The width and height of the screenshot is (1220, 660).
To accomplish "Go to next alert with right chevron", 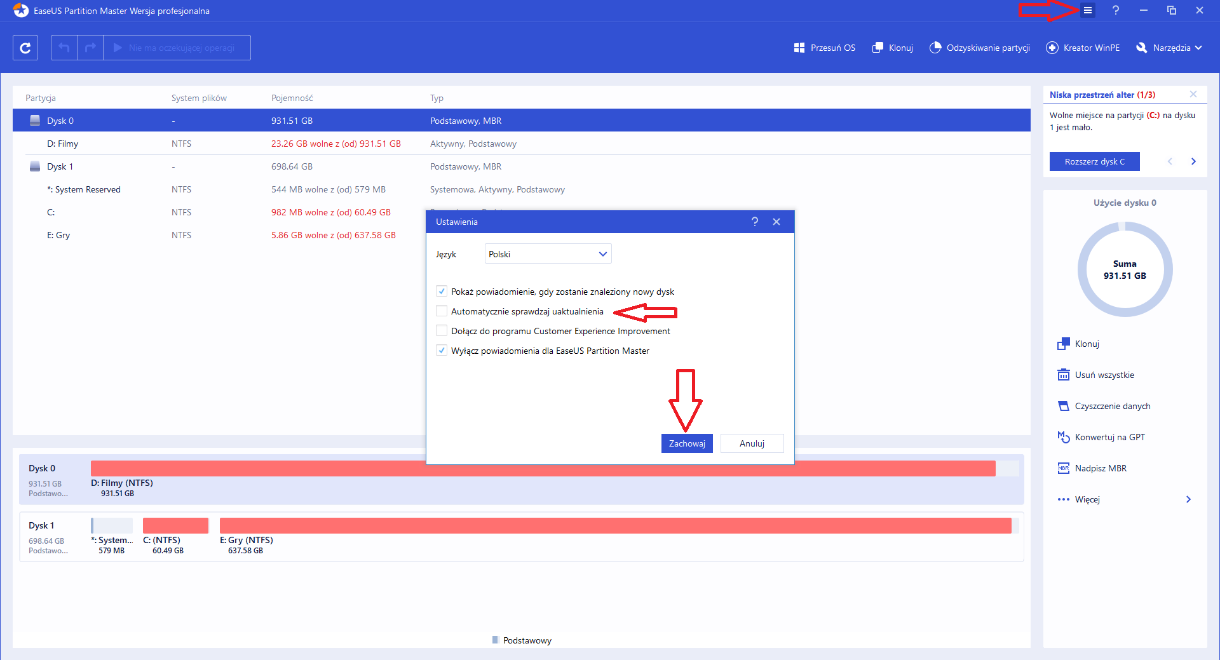I will pyautogui.click(x=1193, y=161).
